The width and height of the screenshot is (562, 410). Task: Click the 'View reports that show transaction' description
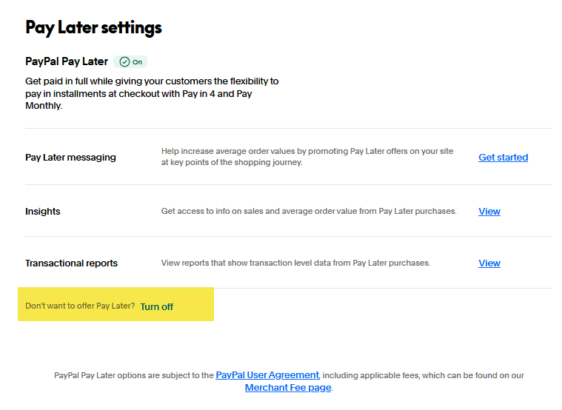pyautogui.click(x=295, y=263)
